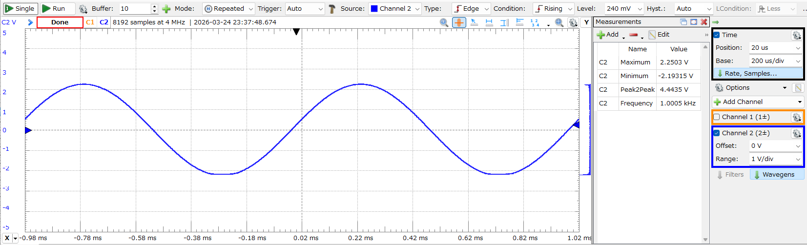807x245 pixels.
Task: Click the green plus next to Buffer
Action: tap(166, 9)
